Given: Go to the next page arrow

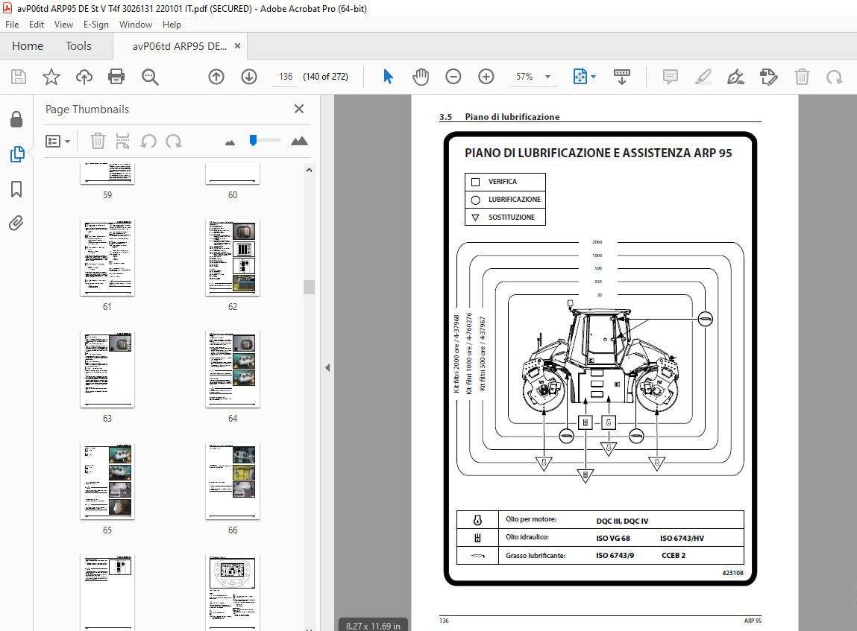Looking at the screenshot, I should (249, 77).
